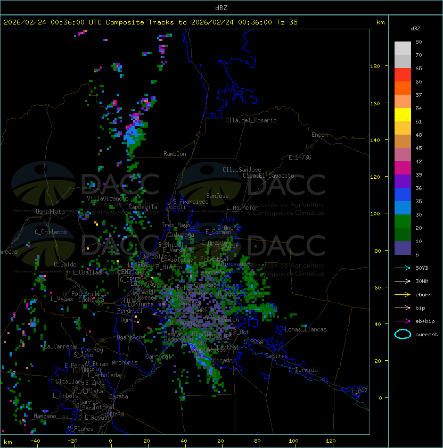Click the Capdevila map label

[143, 207]
